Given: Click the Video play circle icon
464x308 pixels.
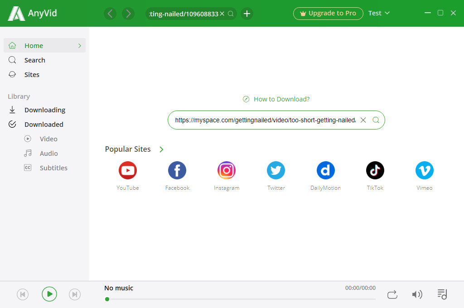Looking at the screenshot, I should point(28,139).
